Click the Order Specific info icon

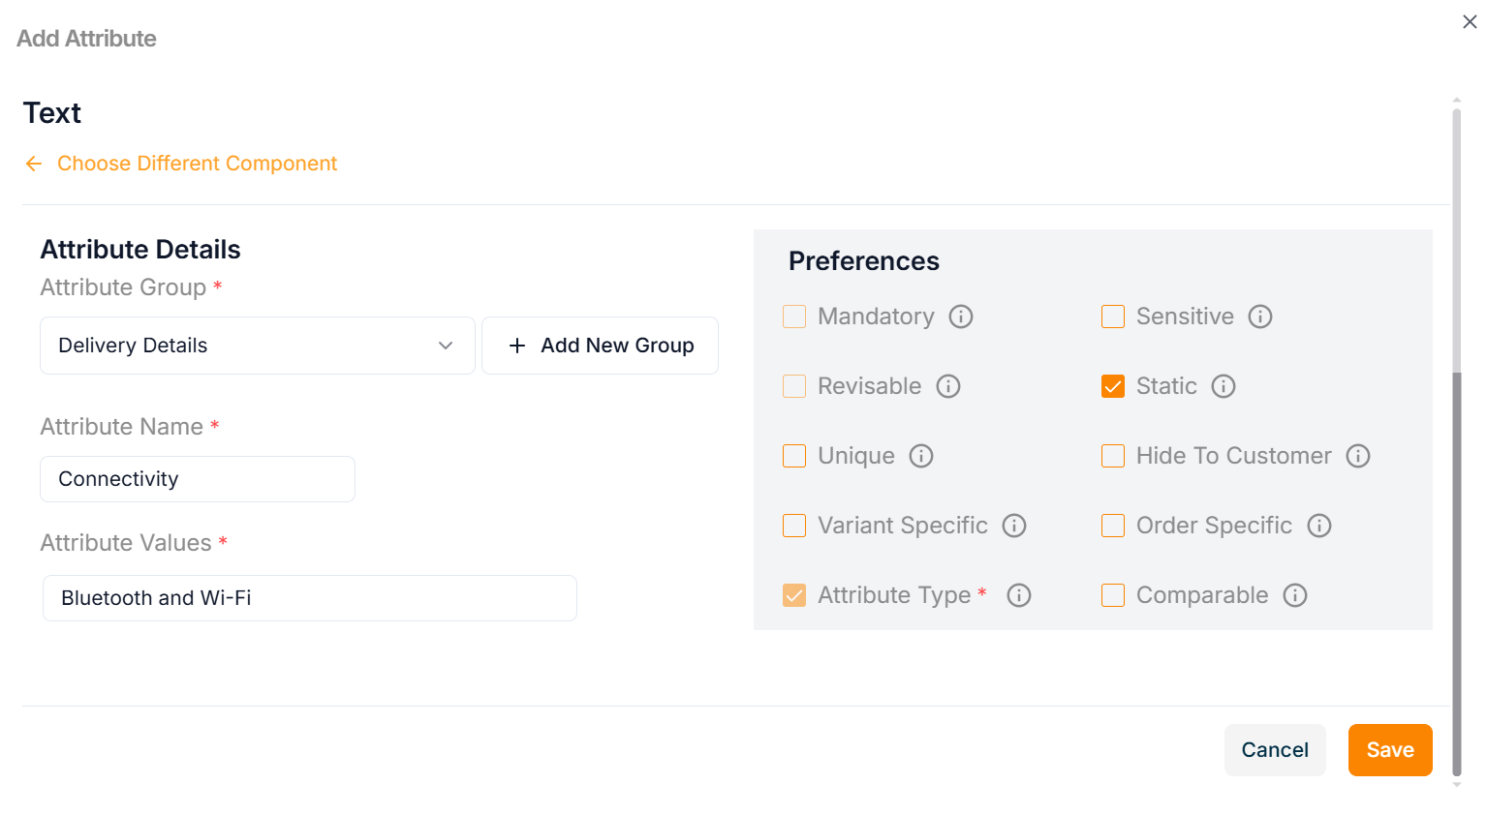[1319, 526]
